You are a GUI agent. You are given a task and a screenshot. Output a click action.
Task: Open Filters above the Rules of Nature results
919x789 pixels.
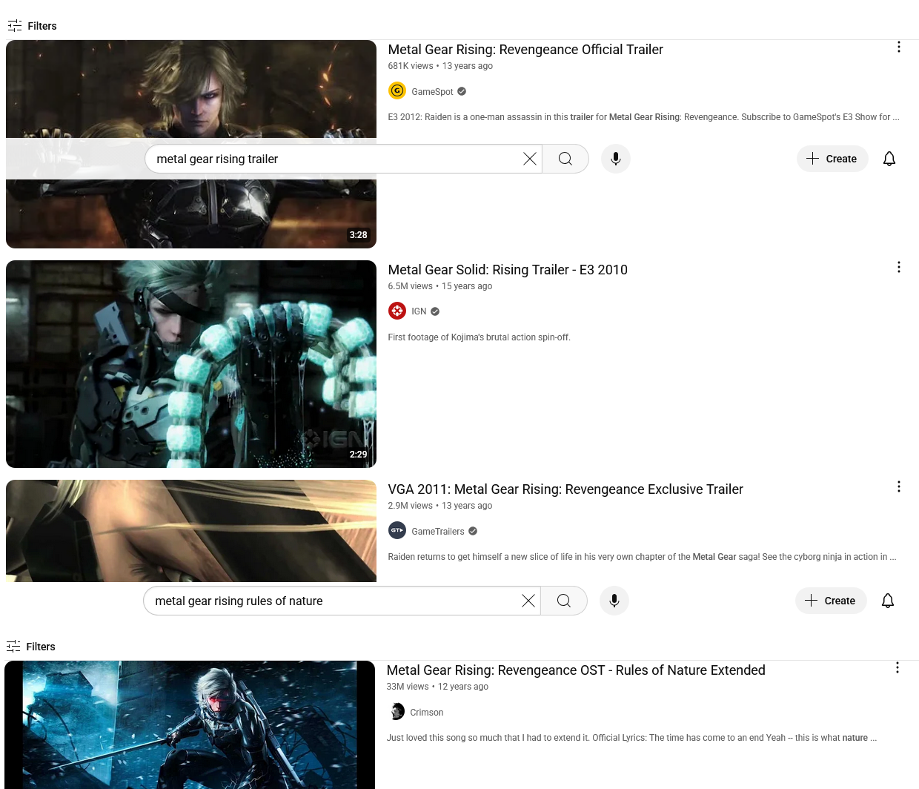(30, 647)
